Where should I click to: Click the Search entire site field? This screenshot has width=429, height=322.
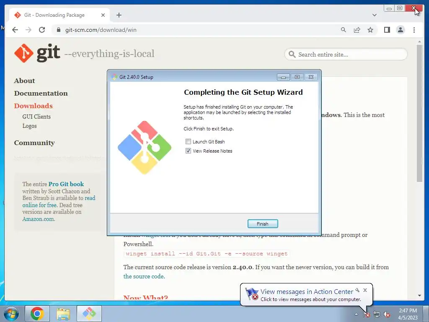[x=346, y=55]
